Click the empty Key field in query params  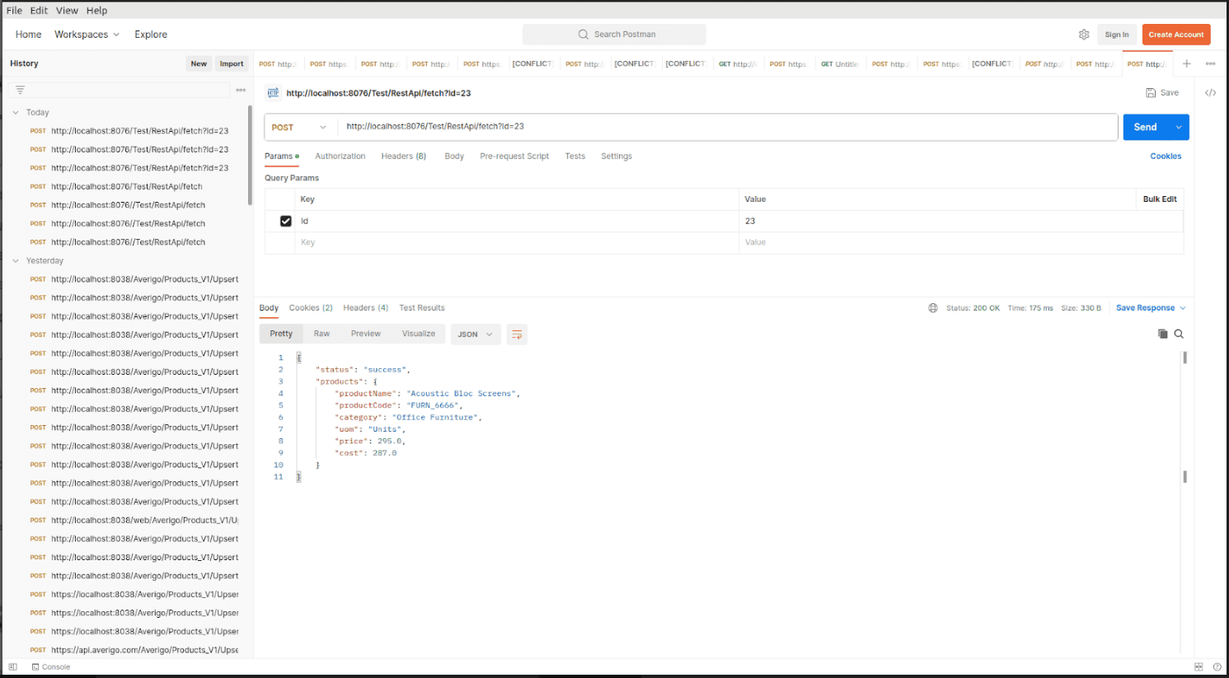[x=516, y=242]
